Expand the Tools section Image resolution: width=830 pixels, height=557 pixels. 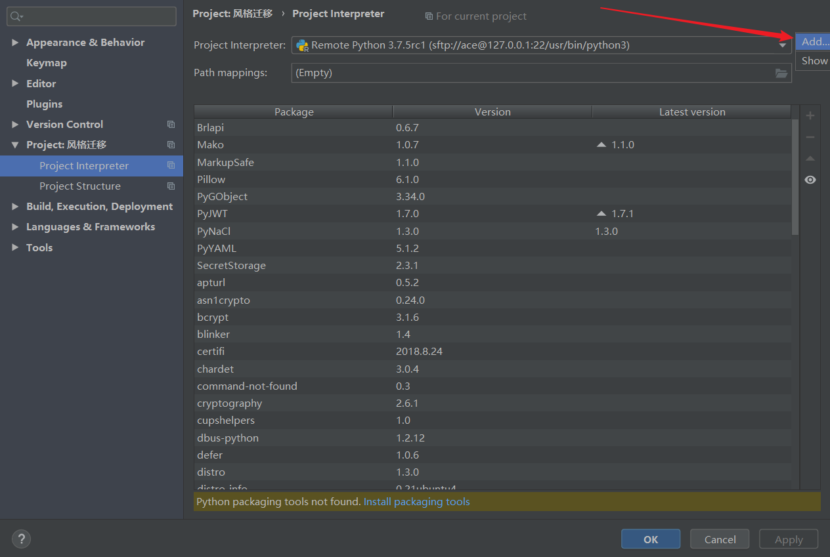click(15, 248)
